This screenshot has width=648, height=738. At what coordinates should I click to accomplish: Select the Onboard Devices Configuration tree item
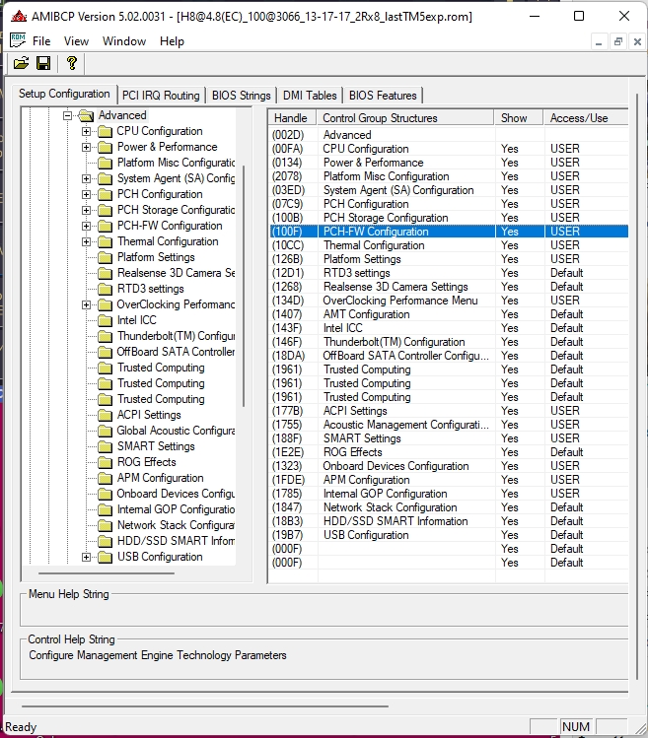[x=176, y=494]
